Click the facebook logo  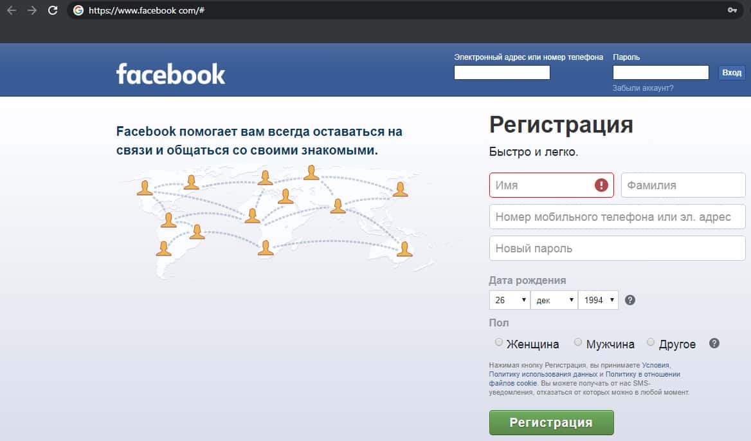pos(170,74)
